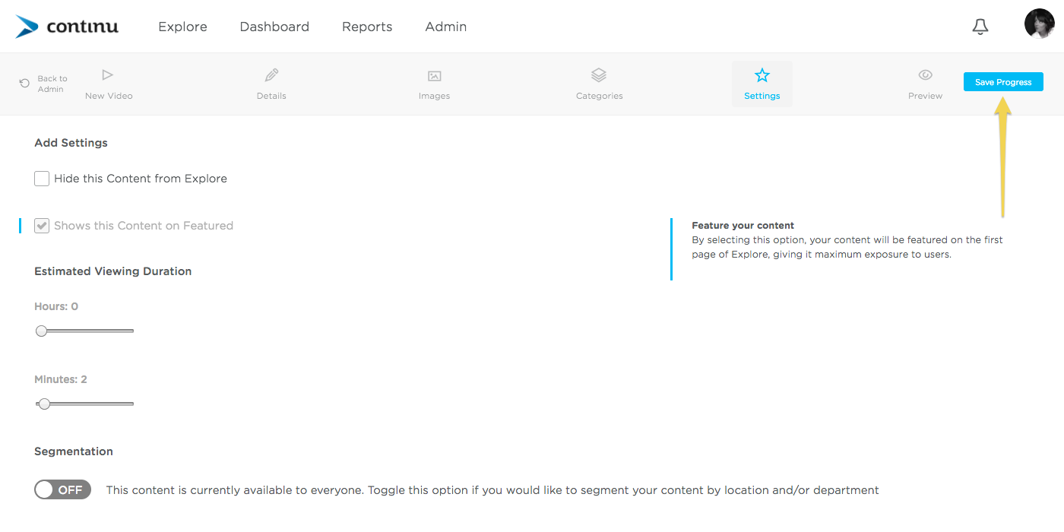The width and height of the screenshot is (1064, 532).
Task: Switch to the Details step
Action: [x=271, y=84]
